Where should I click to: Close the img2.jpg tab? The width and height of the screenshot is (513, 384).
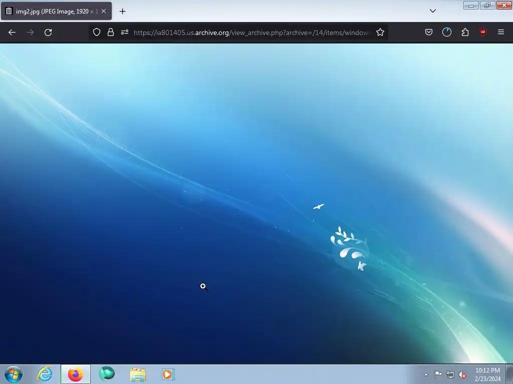click(104, 11)
